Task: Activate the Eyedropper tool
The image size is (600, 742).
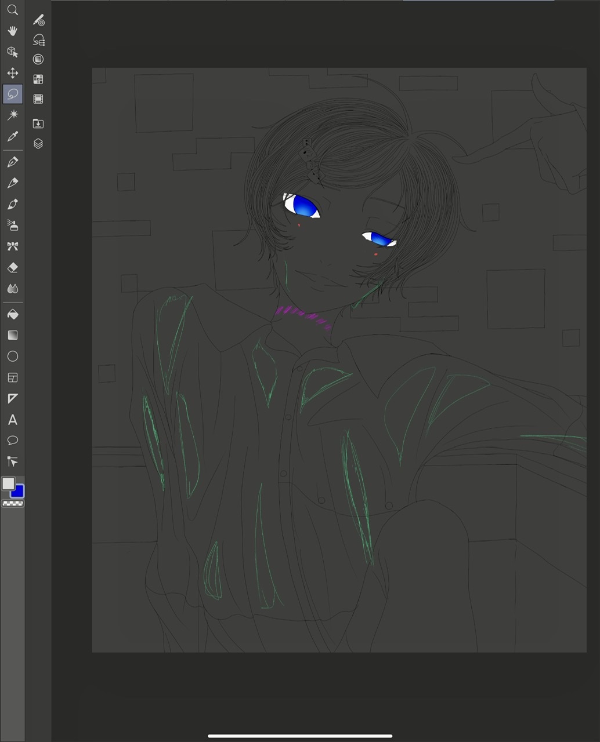Action: 12,136
